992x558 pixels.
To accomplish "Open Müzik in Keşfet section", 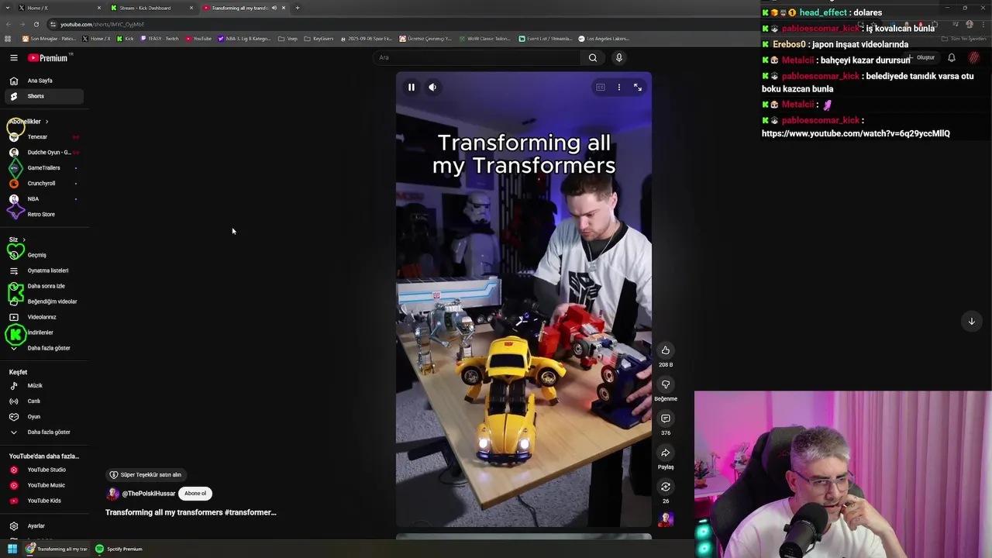I will (x=43, y=386).
